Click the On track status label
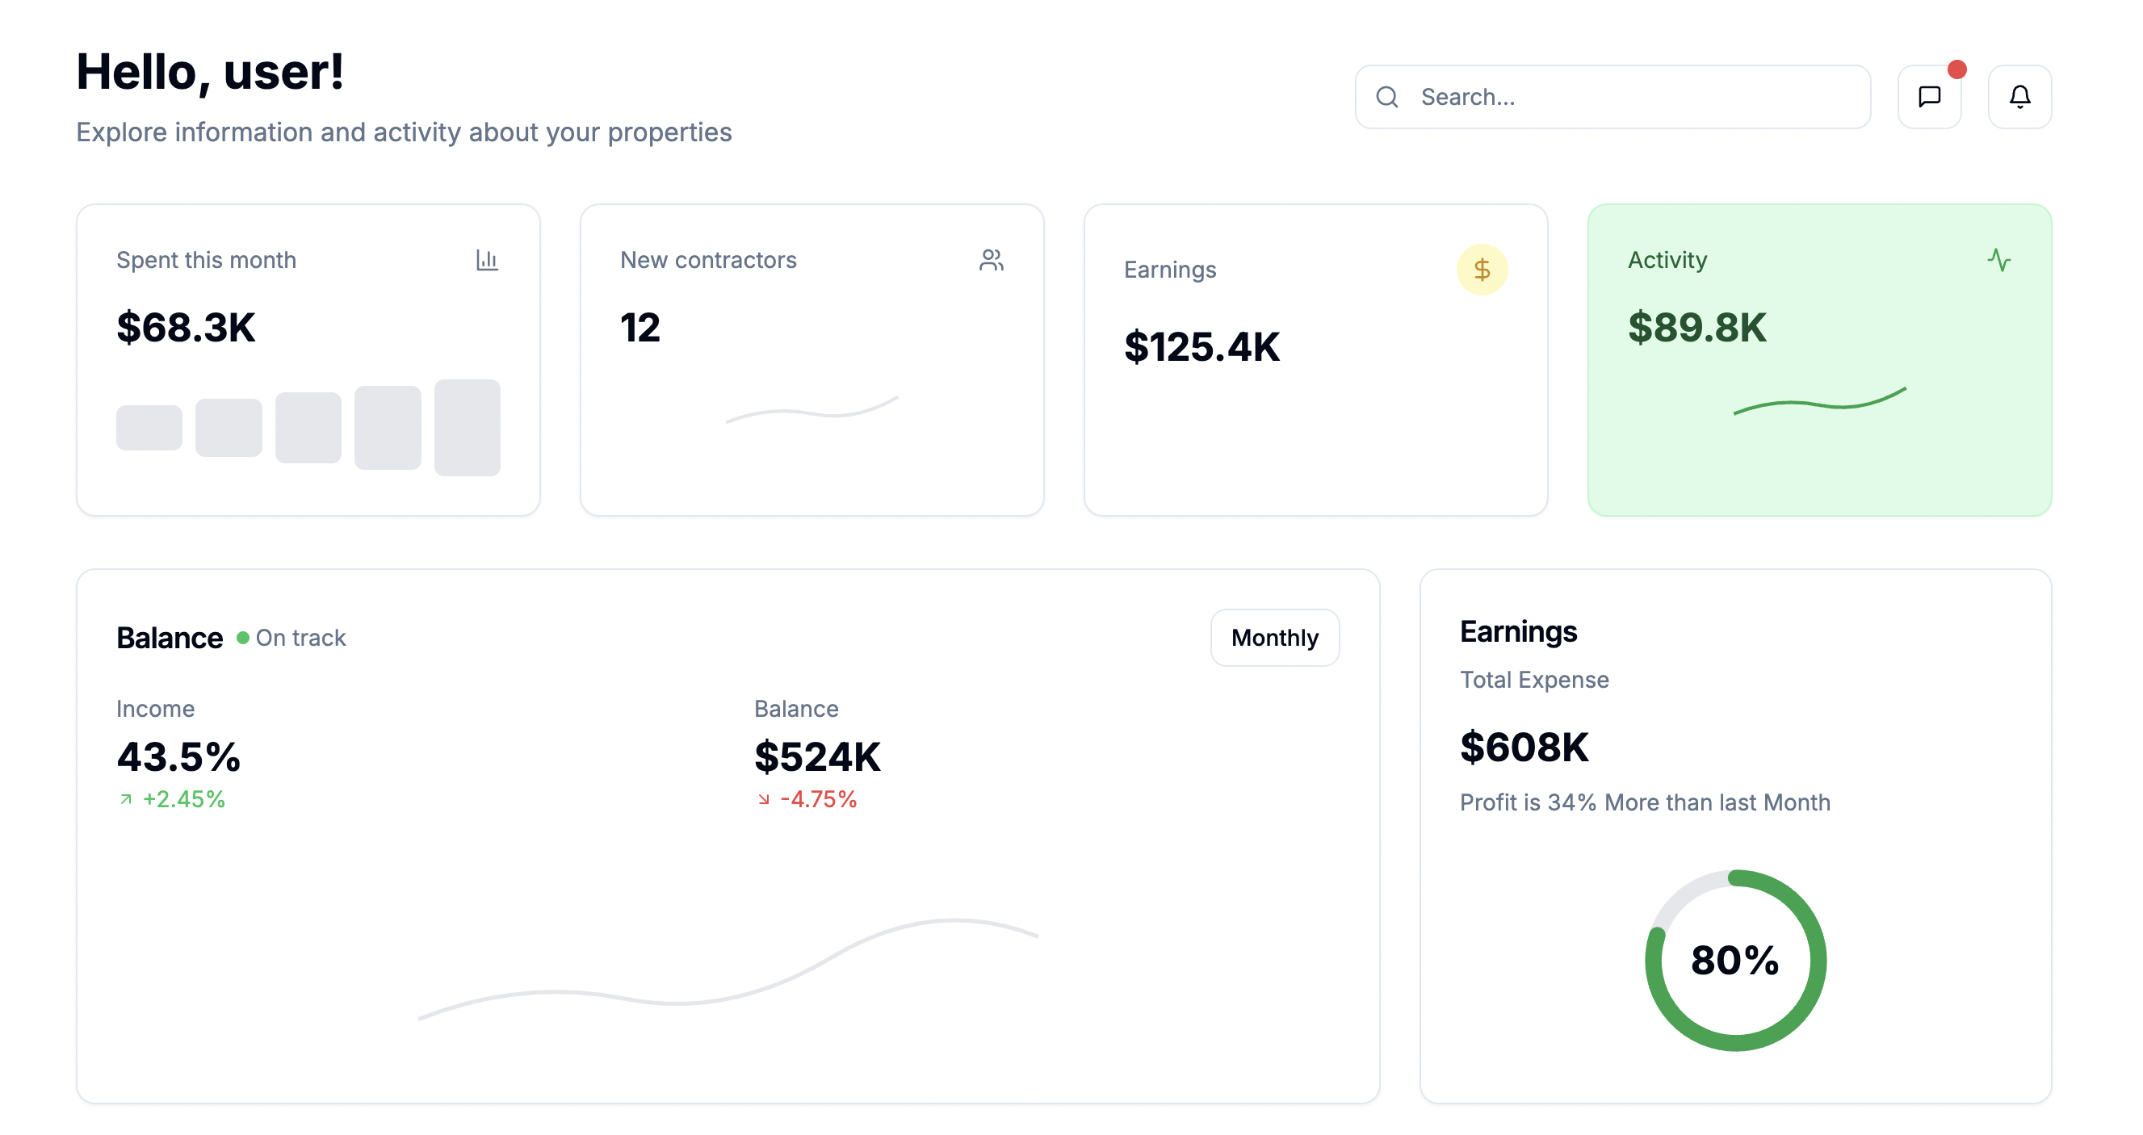 (300, 638)
